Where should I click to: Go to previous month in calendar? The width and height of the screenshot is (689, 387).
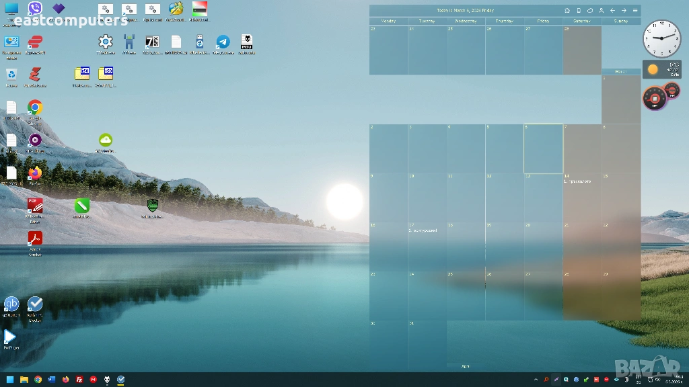[612, 11]
